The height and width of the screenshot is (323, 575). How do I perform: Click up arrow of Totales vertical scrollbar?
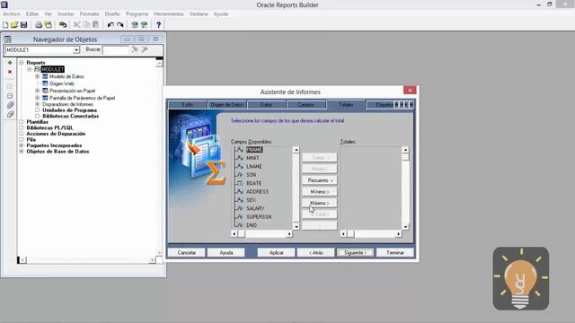(405, 150)
